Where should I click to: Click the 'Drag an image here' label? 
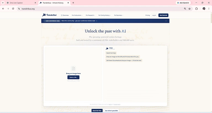click(73, 73)
